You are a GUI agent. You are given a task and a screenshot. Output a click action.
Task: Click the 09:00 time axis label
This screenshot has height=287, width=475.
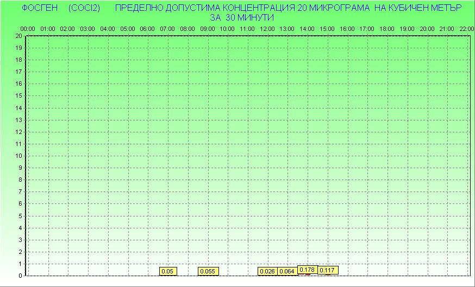(208, 29)
